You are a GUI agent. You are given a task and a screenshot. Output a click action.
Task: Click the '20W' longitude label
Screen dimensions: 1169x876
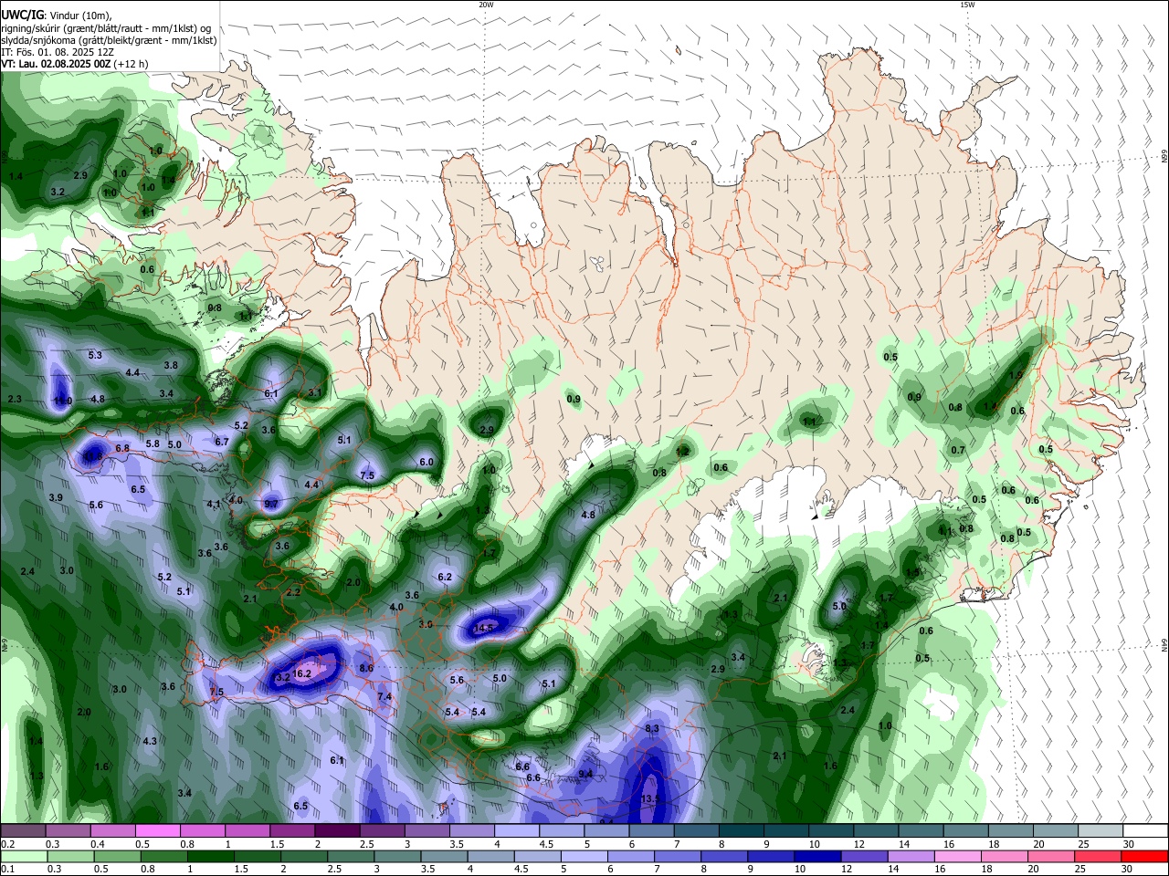point(486,5)
